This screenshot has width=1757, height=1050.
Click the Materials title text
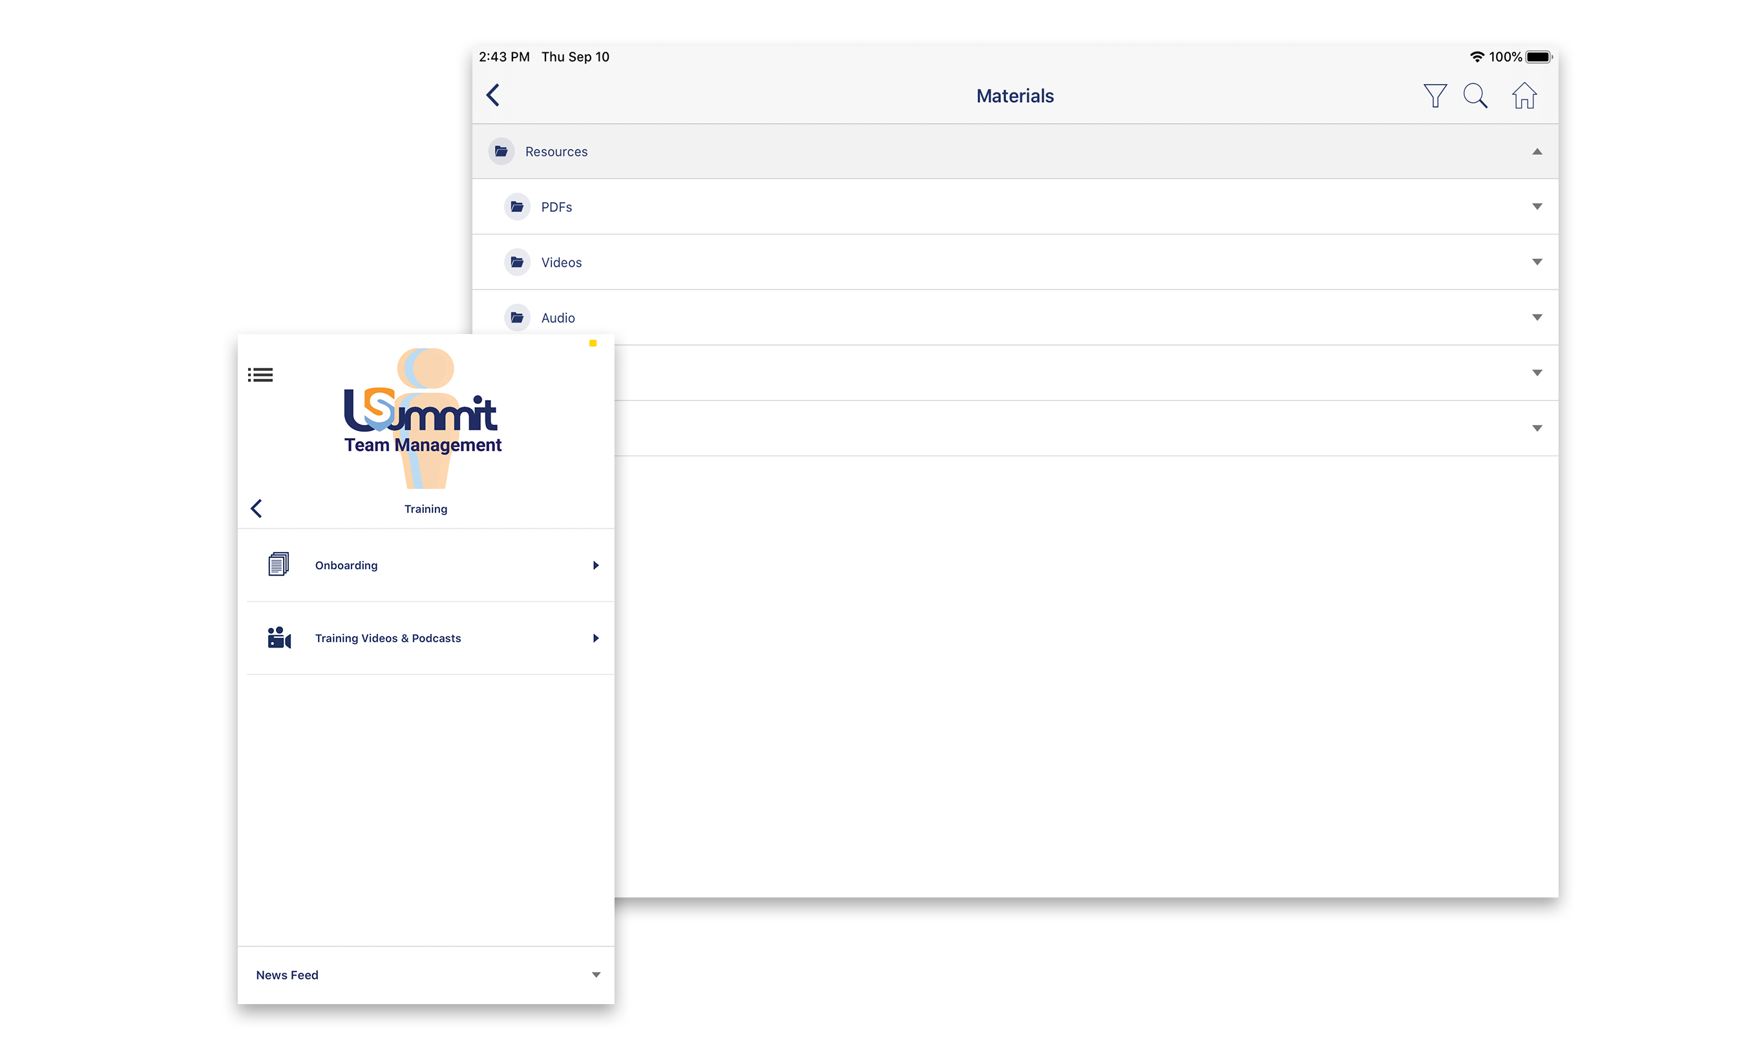(1015, 96)
